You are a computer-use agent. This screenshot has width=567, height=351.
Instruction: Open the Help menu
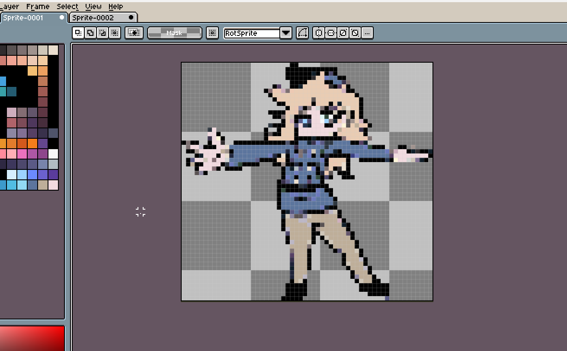(x=115, y=6)
